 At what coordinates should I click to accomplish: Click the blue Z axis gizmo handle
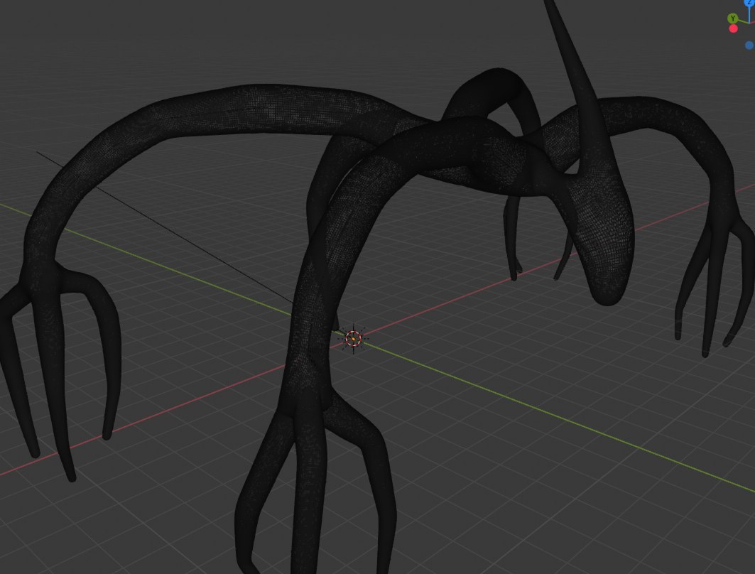751,2
